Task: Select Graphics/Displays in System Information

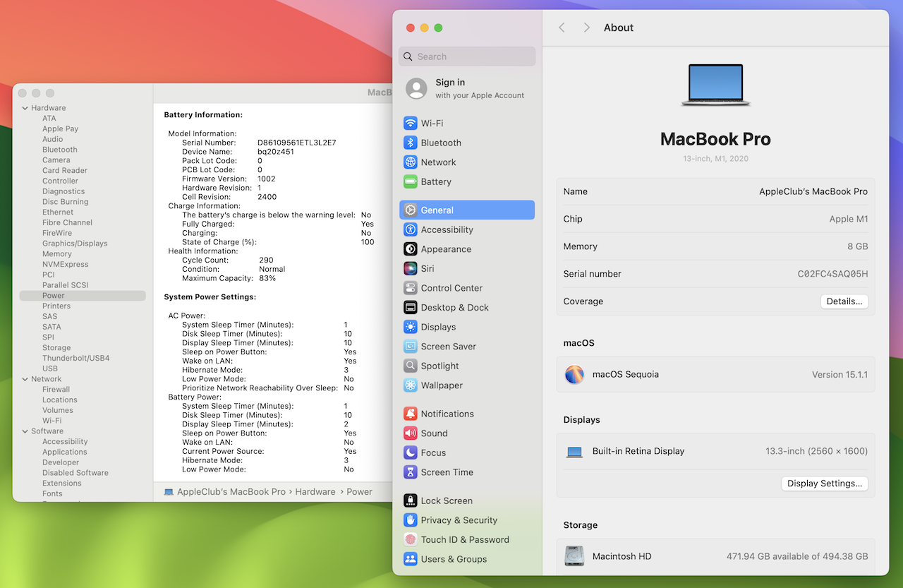Action: 75,244
